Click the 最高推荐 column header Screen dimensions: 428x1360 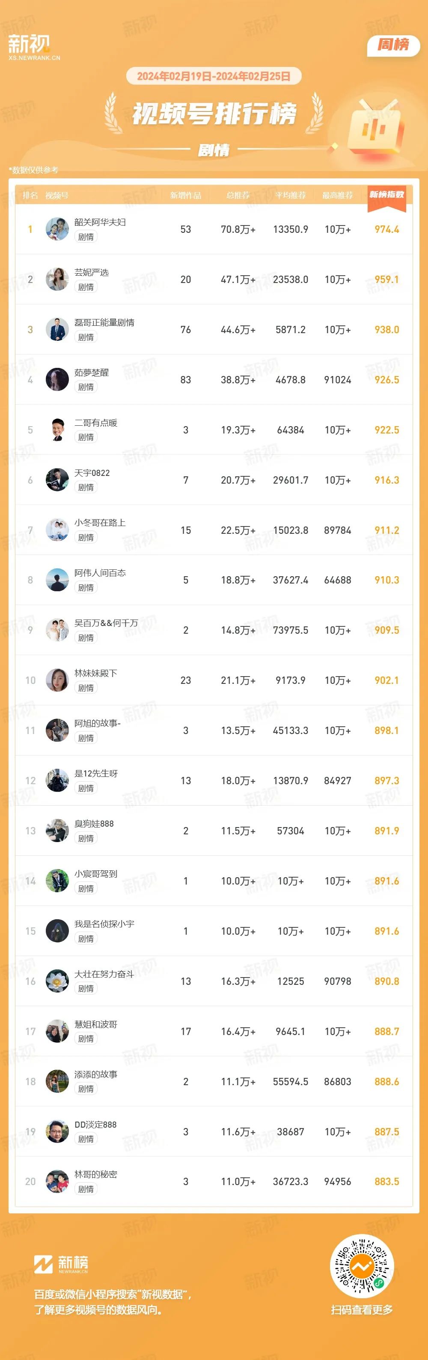point(338,196)
